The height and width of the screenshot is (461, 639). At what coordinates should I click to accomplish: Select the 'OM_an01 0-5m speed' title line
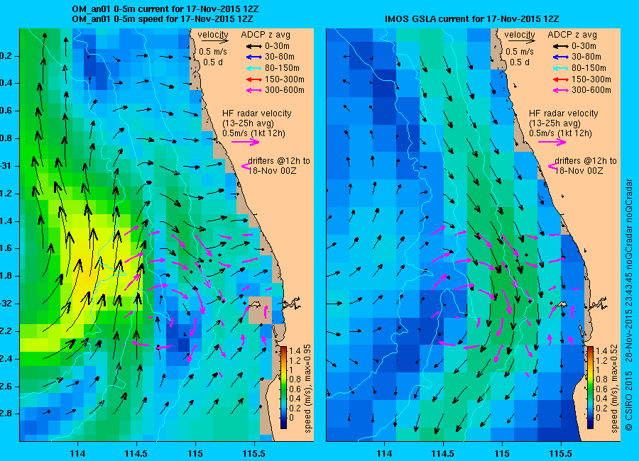coord(163,18)
